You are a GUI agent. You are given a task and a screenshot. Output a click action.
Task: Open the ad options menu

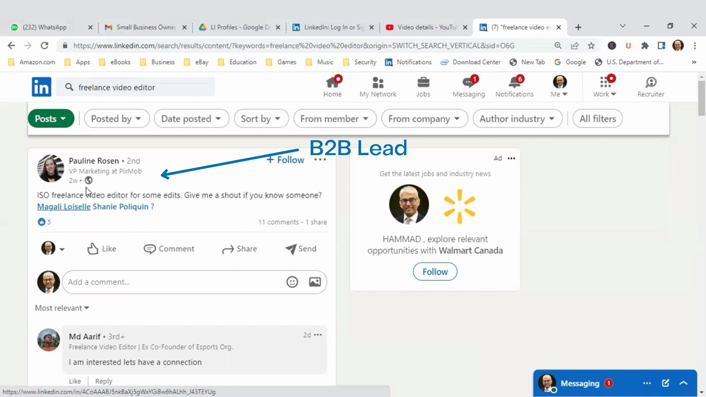point(511,158)
